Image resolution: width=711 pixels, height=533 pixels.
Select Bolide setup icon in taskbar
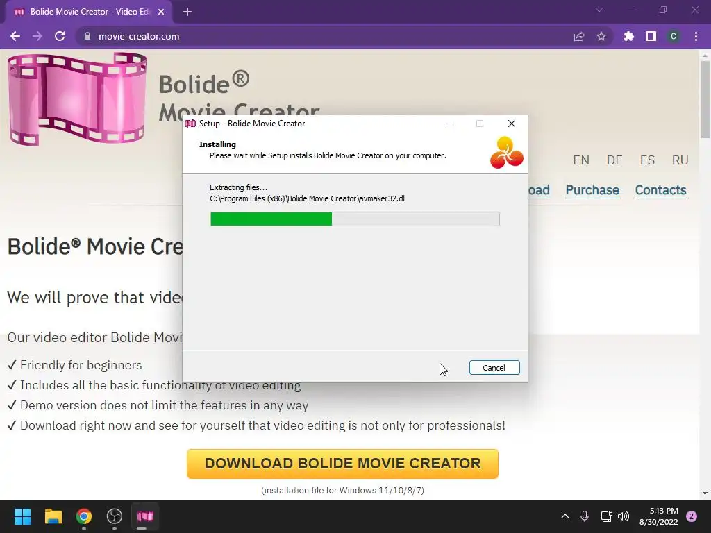point(145,516)
